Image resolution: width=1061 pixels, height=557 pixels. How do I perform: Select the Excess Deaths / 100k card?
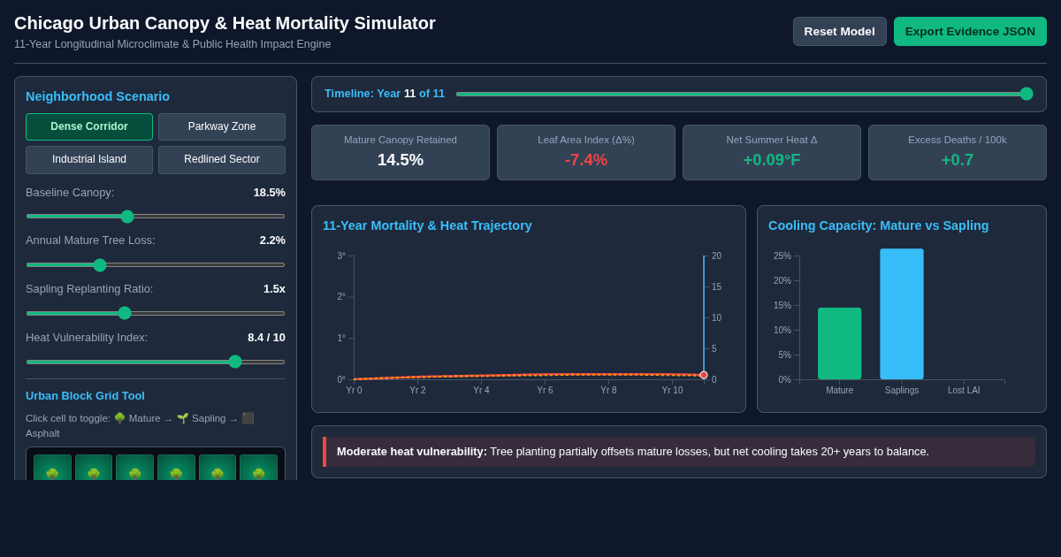click(958, 152)
